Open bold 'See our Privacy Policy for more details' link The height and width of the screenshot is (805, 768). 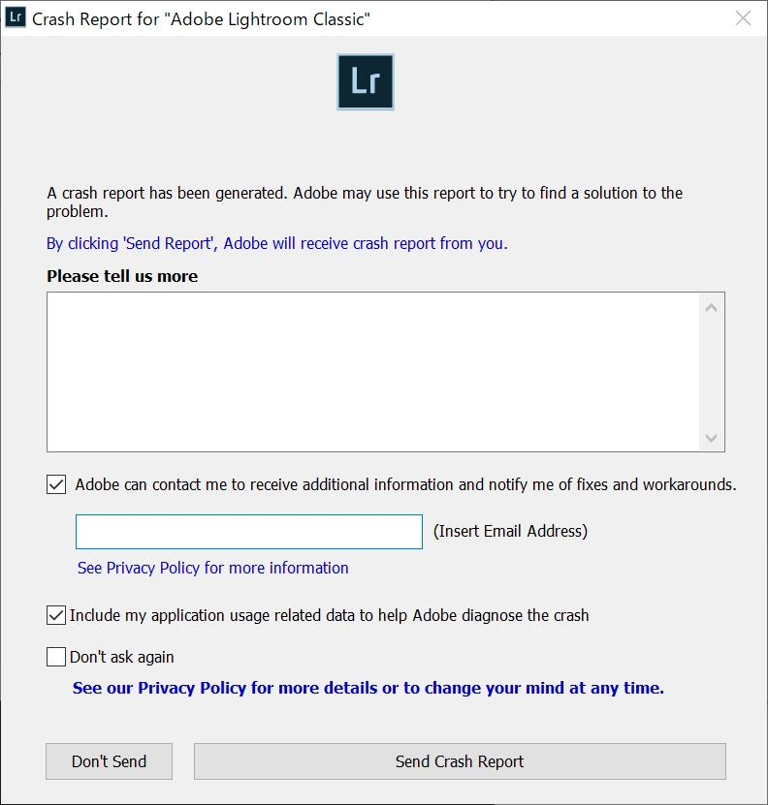pyautogui.click(x=368, y=688)
